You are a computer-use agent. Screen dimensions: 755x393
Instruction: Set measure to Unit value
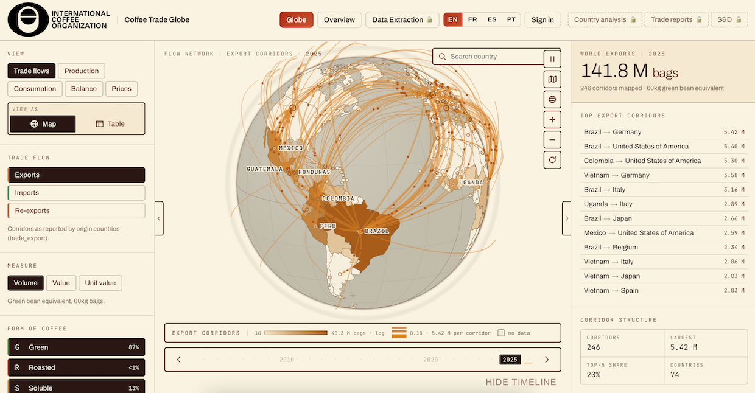(x=100, y=283)
